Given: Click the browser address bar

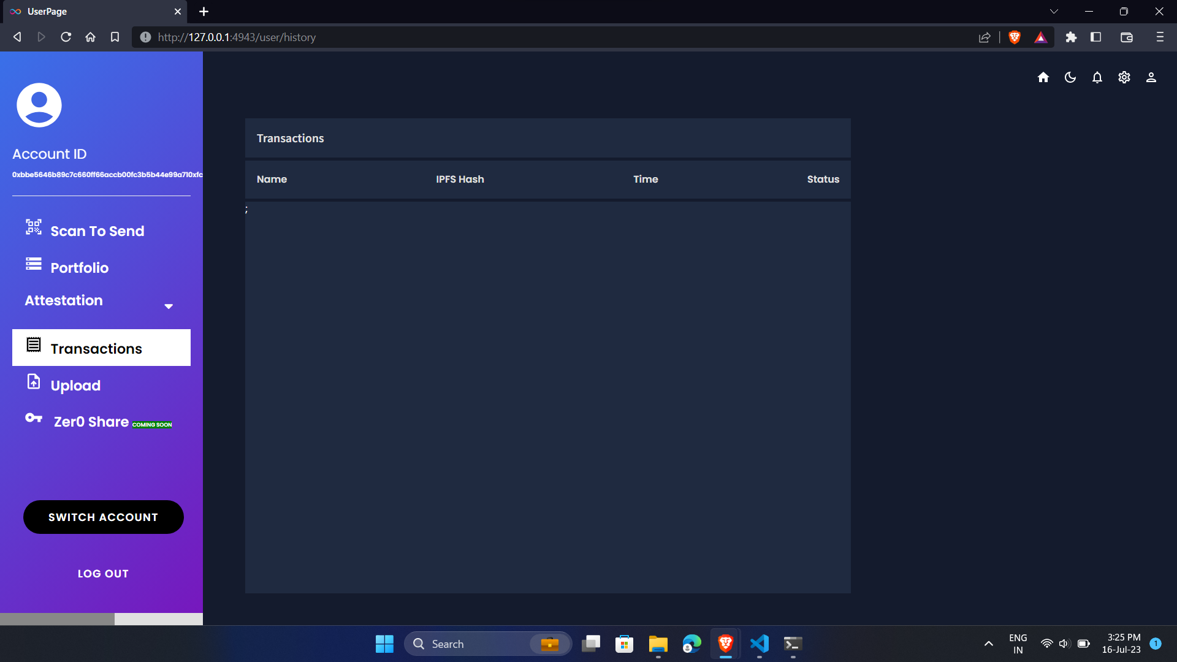Looking at the screenshot, I should (x=552, y=37).
